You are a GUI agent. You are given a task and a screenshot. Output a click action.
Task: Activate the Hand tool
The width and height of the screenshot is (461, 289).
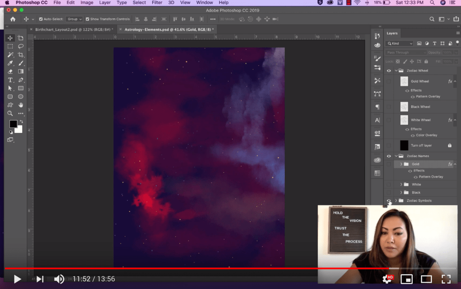tap(21, 105)
